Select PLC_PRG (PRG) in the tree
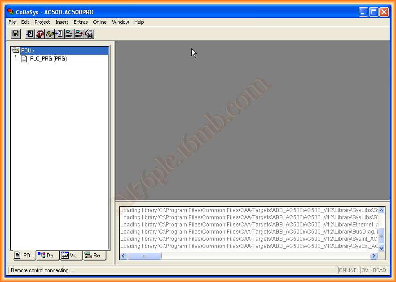 tap(48, 59)
